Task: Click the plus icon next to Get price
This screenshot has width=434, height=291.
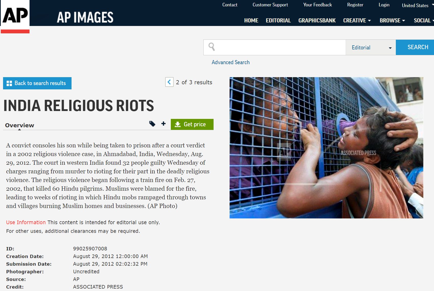Action: pyautogui.click(x=163, y=123)
